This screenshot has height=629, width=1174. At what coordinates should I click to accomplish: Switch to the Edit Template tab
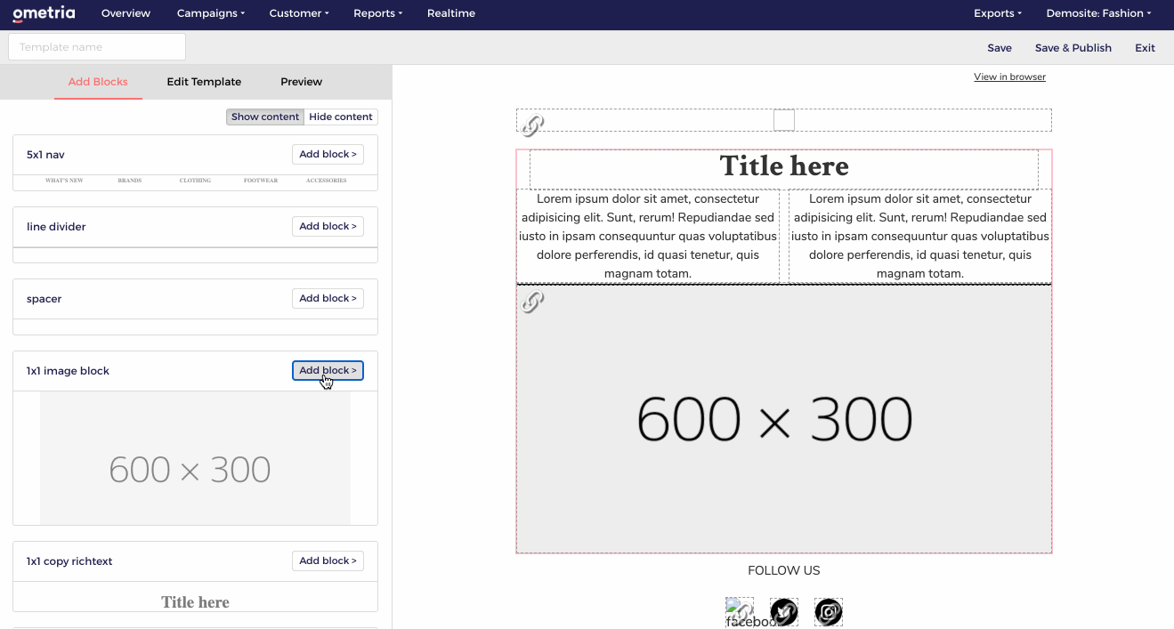204,82
